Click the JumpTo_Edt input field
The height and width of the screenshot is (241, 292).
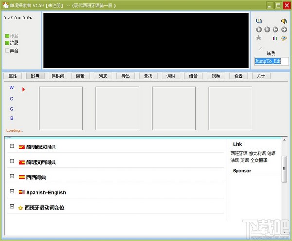point(271,61)
